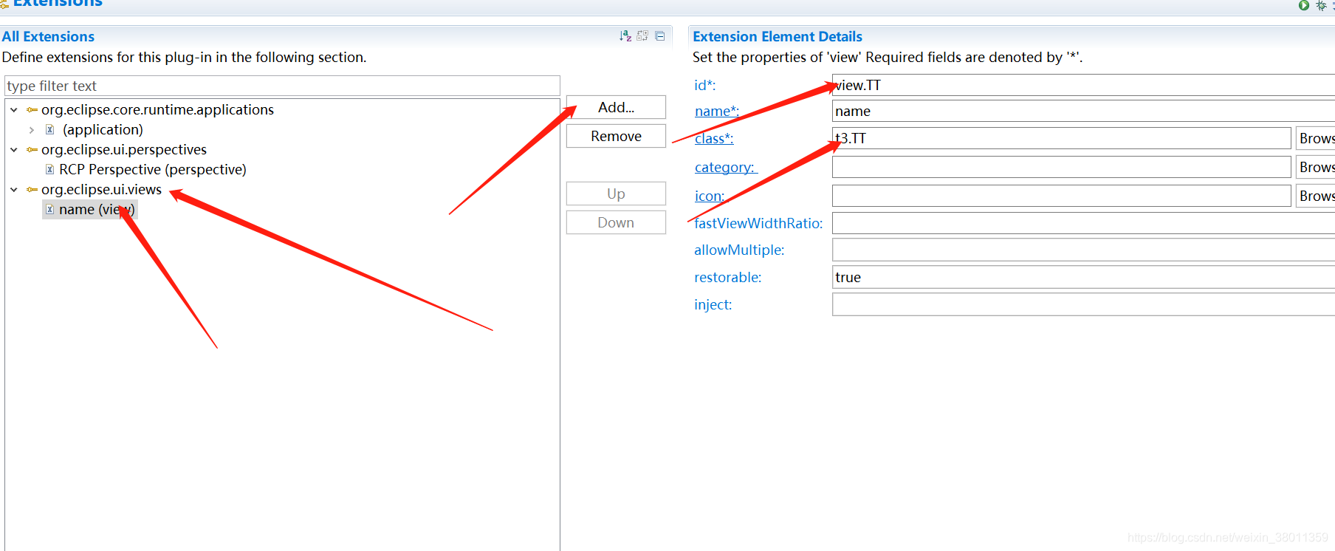Click plug icon of org.eclipse.ui.perspectives
Viewport: 1335px width, 551px height.
coord(32,150)
